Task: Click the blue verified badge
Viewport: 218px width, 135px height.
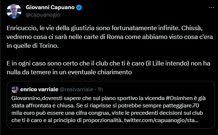Action: point(79,7)
